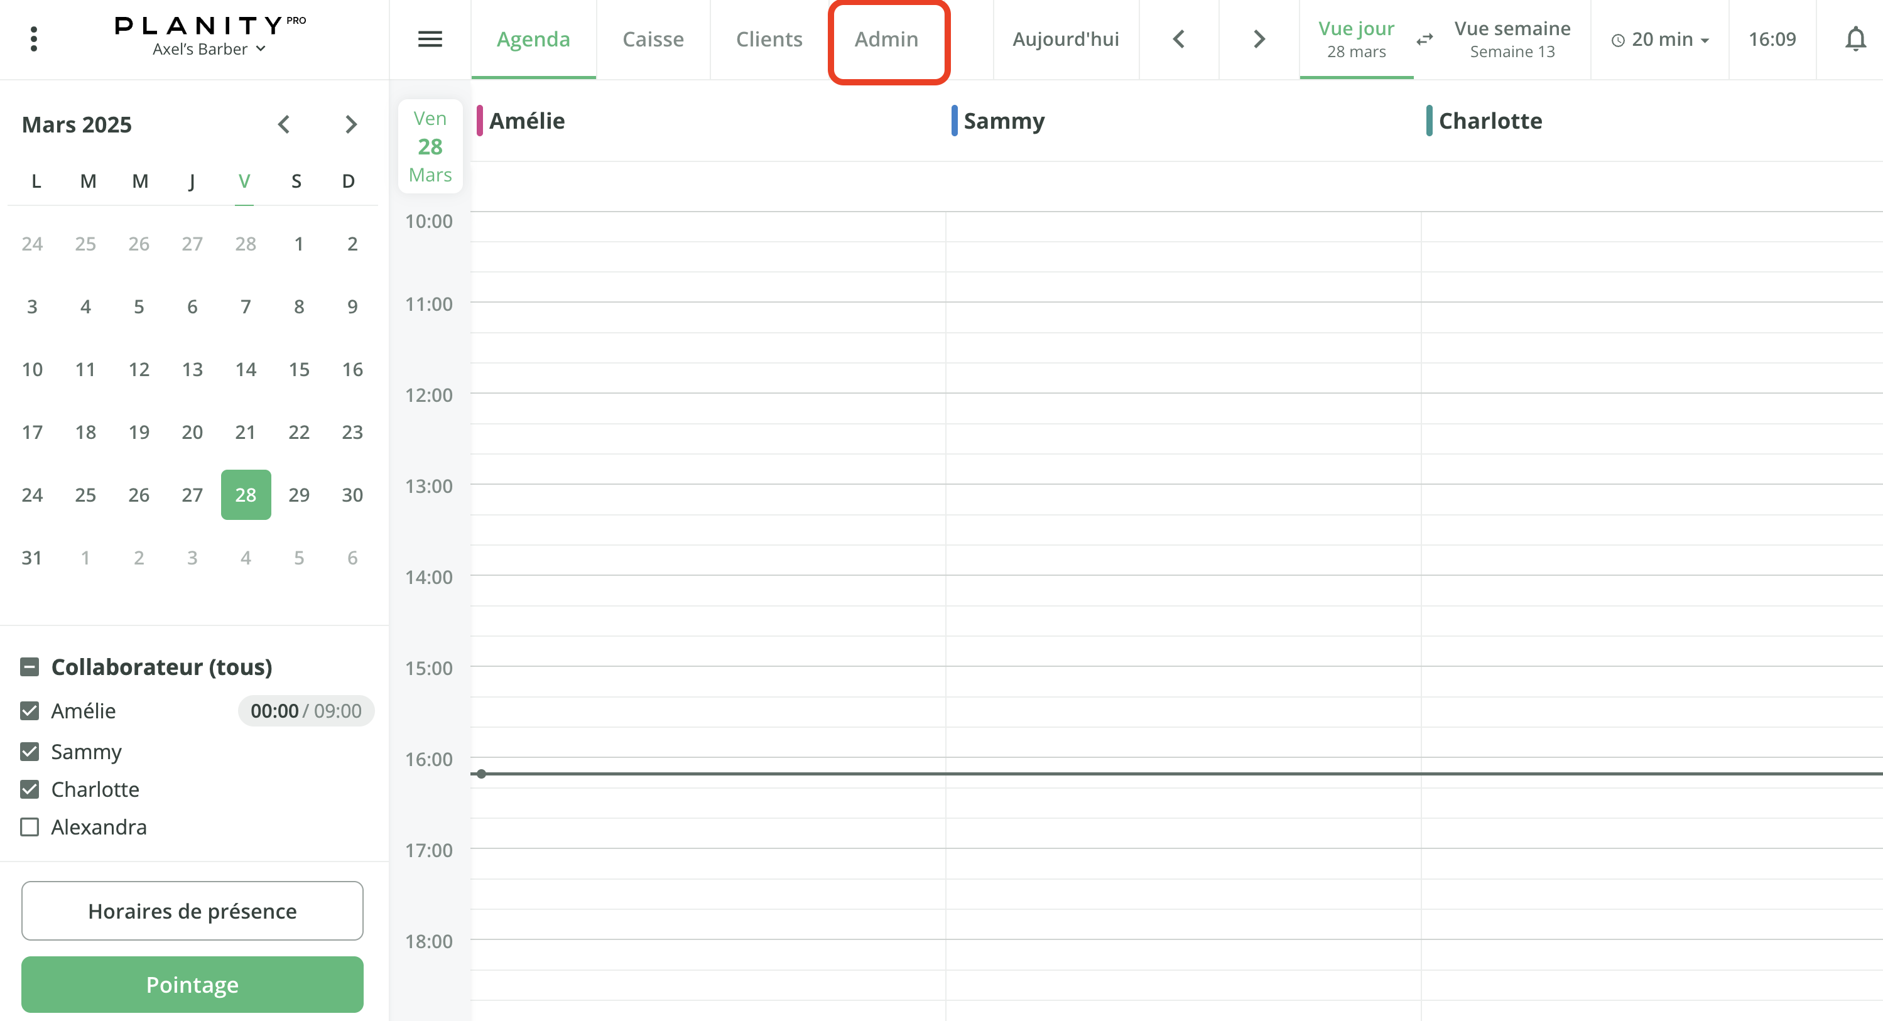The image size is (1883, 1021).
Task: Go to the previous day with the left chevron
Action: click(x=1178, y=39)
